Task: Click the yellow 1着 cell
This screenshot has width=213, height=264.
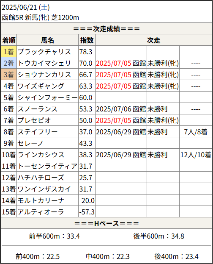Action: pos(9,52)
